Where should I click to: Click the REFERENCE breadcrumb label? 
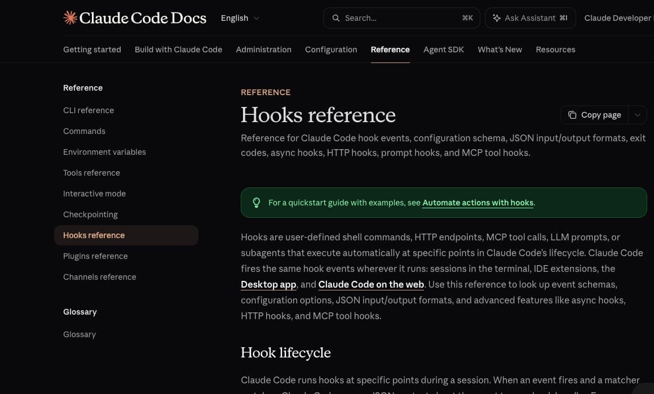pyautogui.click(x=266, y=92)
